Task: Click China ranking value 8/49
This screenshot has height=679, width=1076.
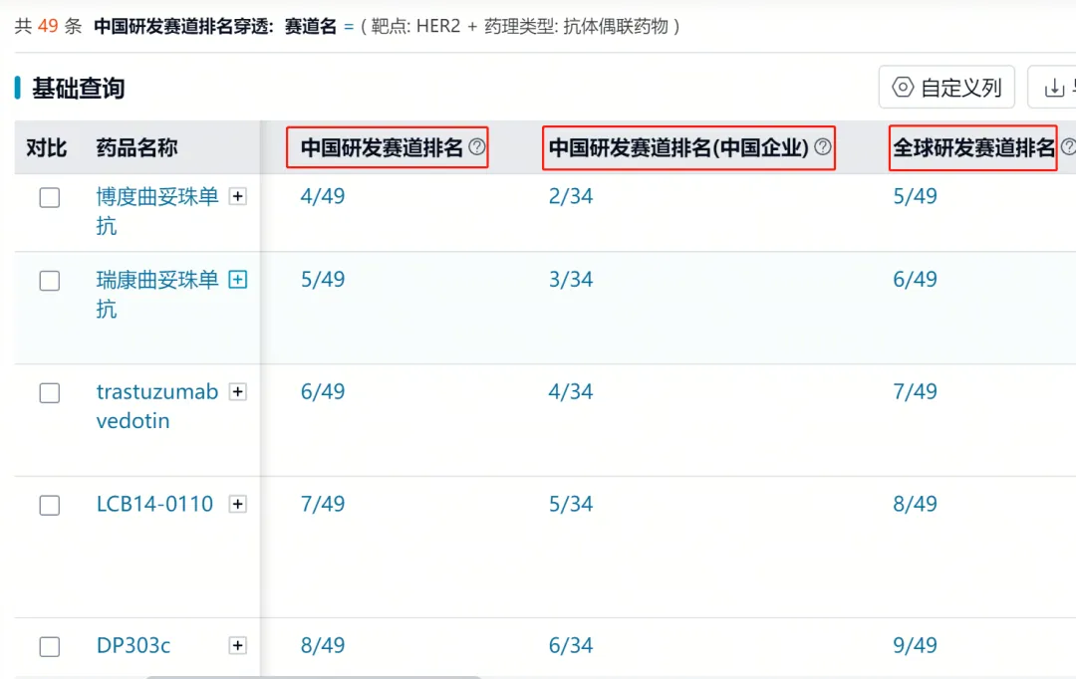Action: (323, 645)
